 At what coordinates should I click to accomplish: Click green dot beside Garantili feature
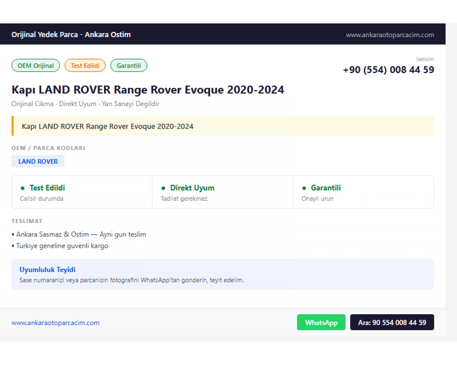304,188
